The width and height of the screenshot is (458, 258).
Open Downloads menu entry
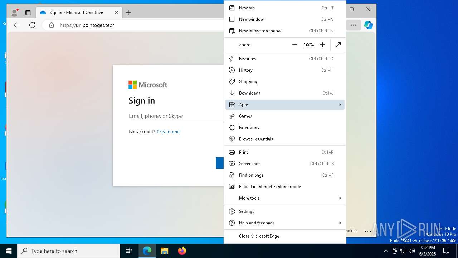[285, 93]
